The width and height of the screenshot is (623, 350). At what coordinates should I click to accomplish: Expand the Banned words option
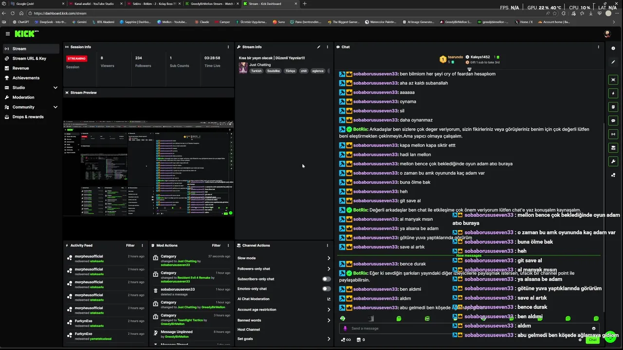[x=329, y=320]
